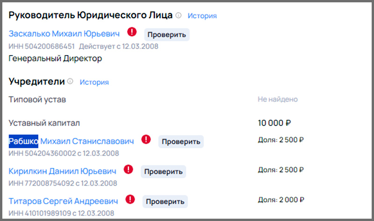The height and width of the screenshot is (221, 374).
Task: Click Не найдено text for Типовой устав
Action: point(278,99)
